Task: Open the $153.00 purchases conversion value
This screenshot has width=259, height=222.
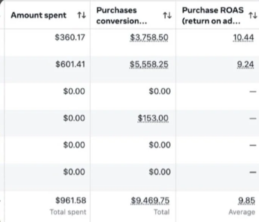Action: click(153, 118)
